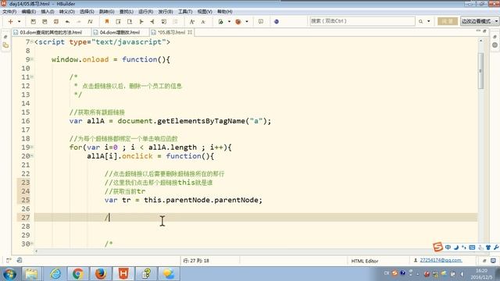
Task: Click the orange browser run icon in toolbar
Action: (x=238, y=21)
